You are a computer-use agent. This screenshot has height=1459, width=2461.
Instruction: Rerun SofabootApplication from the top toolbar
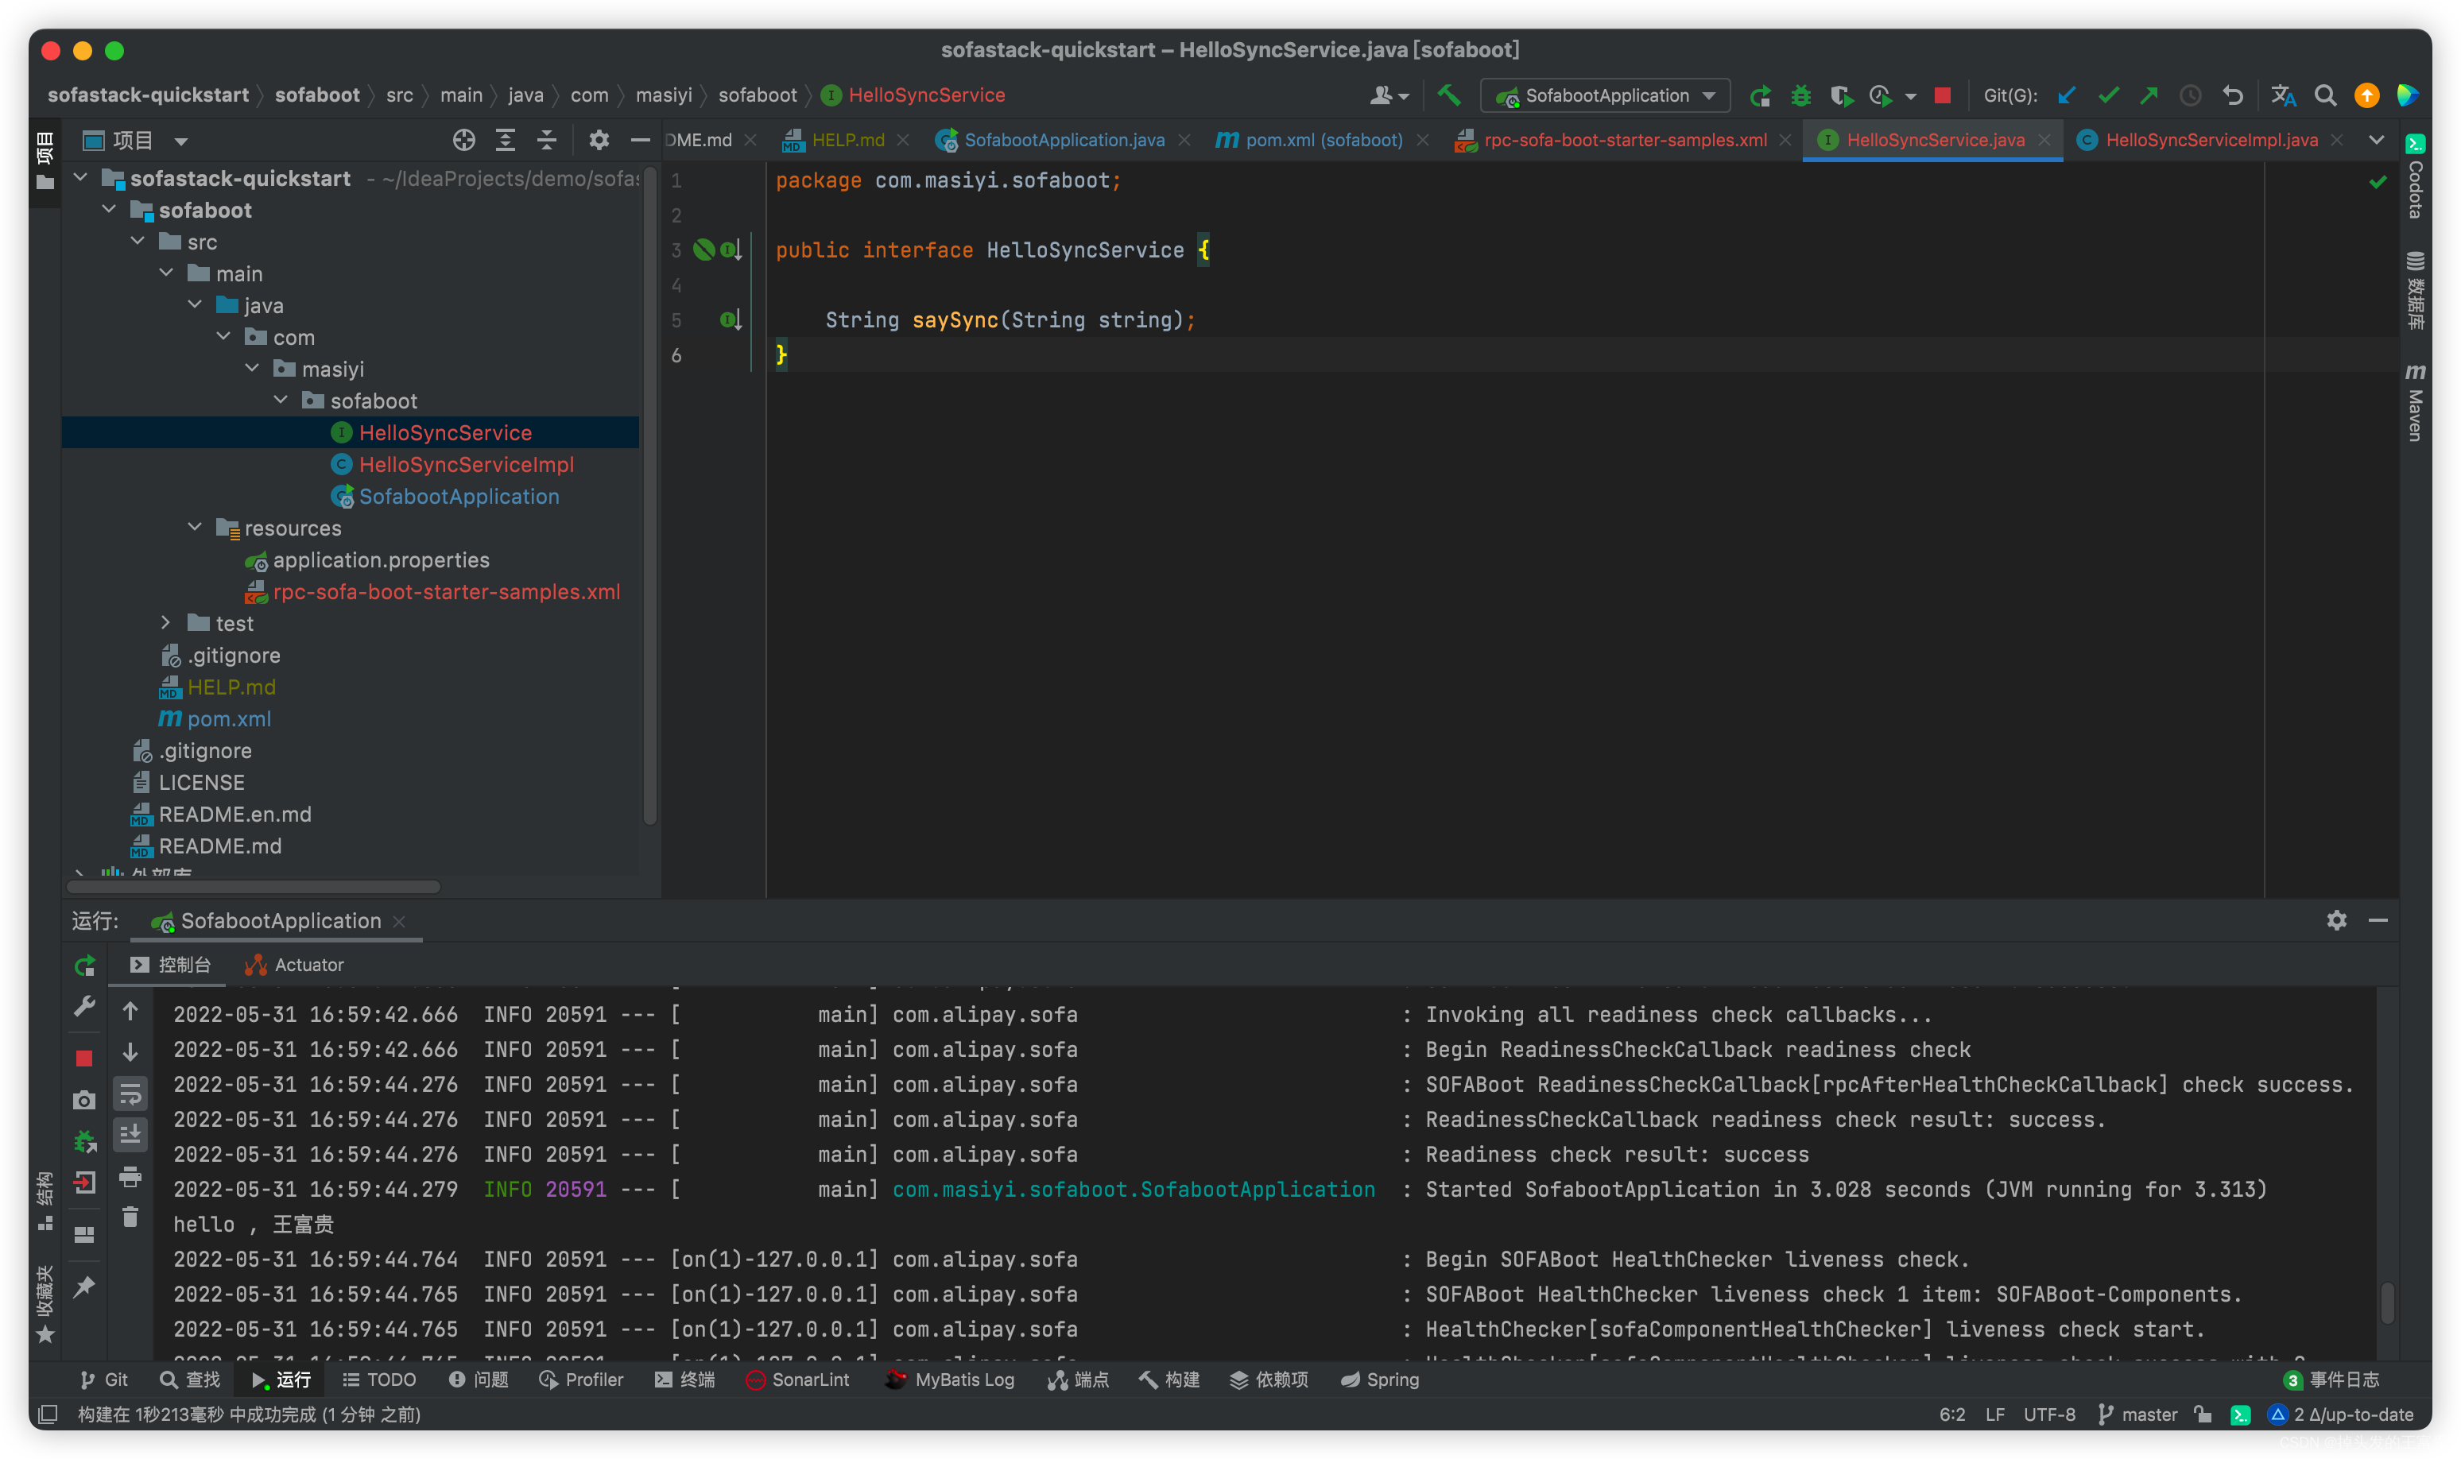pyautogui.click(x=1760, y=95)
